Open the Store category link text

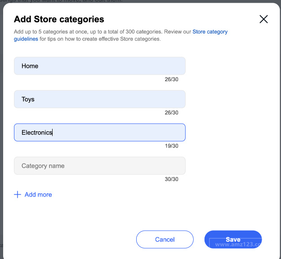click(210, 32)
